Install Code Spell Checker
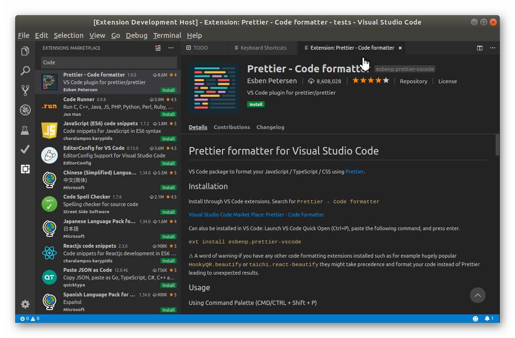This screenshot has height=338, width=515. click(x=169, y=212)
